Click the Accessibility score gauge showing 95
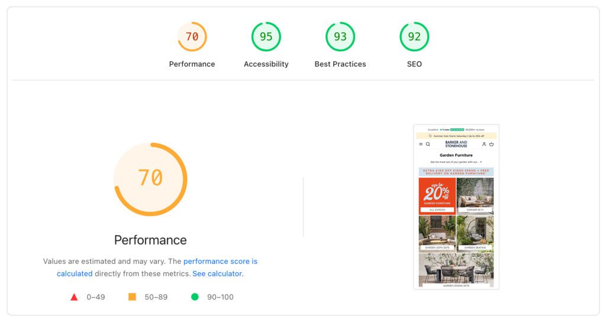This screenshot has width=606, height=323. click(266, 37)
